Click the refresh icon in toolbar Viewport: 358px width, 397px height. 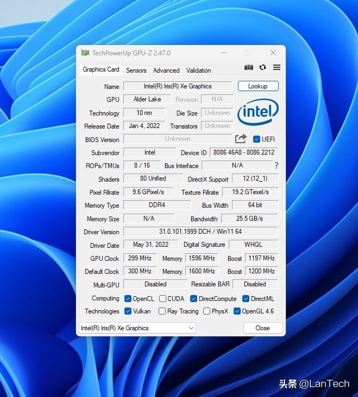263,68
